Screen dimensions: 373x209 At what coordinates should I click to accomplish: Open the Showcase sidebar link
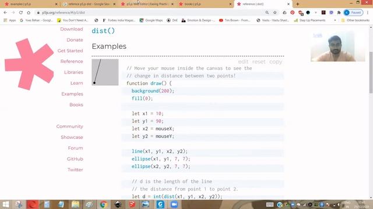(x=72, y=138)
